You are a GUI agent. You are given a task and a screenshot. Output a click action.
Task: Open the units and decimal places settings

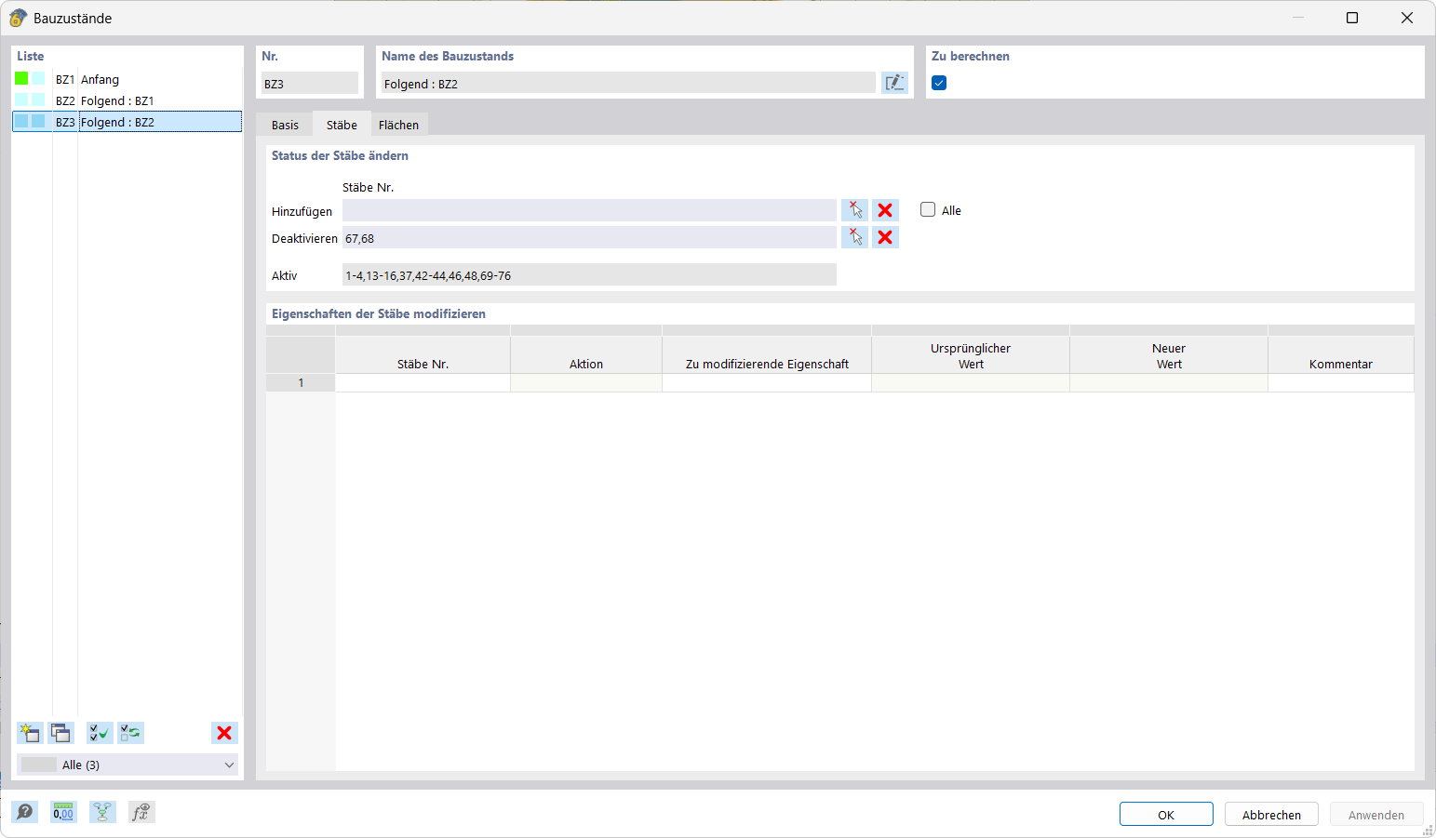[62, 812]
